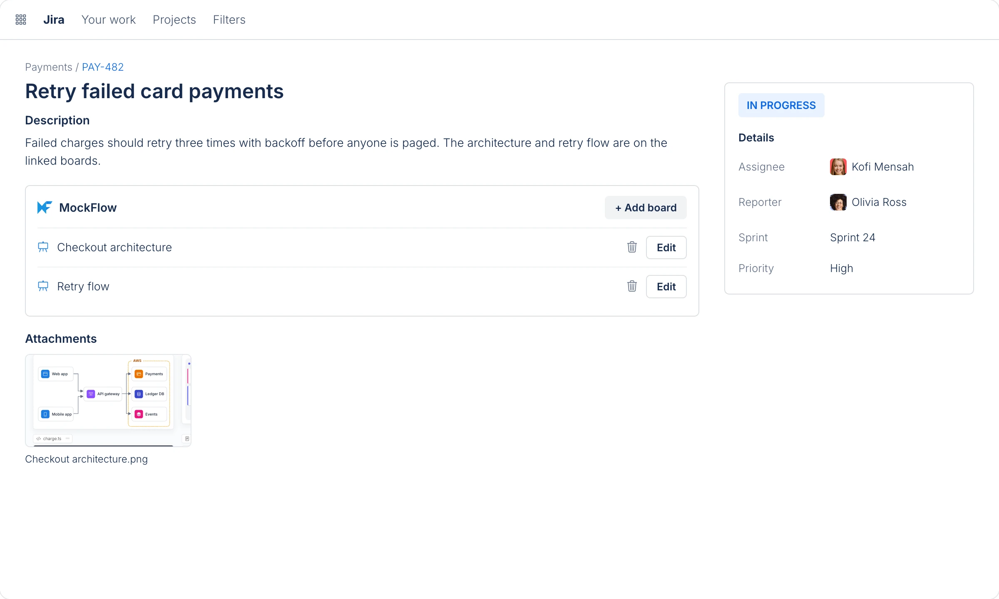Image resolution: width=999 pixels, height=599 pixels.
Task: Open the Your work menu
Action: pos(109,20)
